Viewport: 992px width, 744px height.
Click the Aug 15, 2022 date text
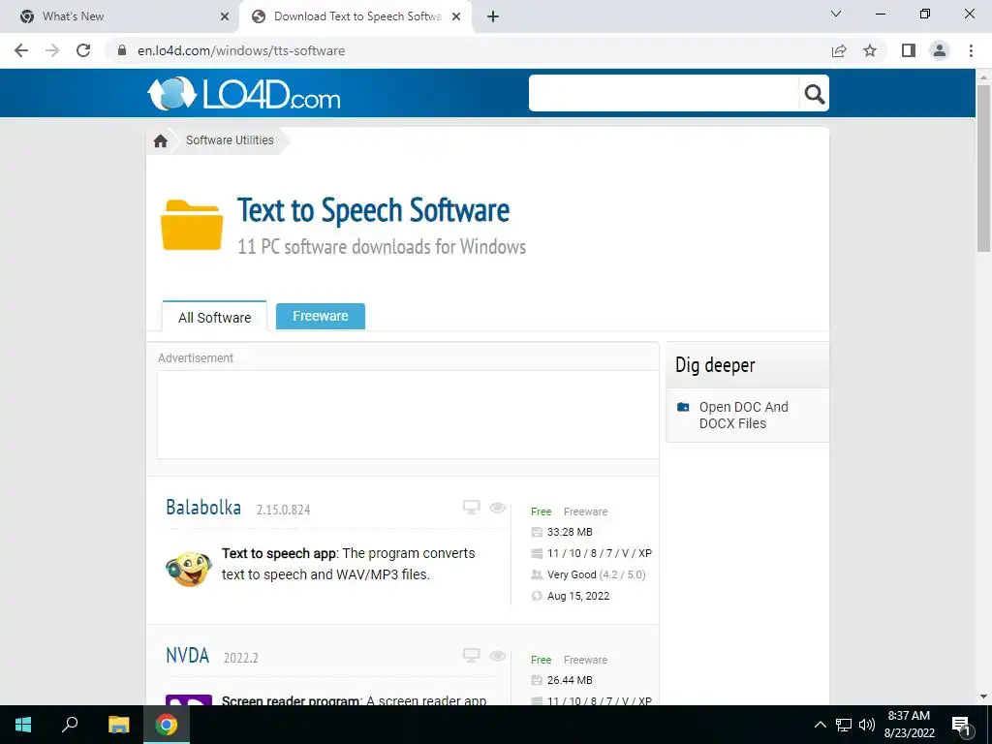578,596
